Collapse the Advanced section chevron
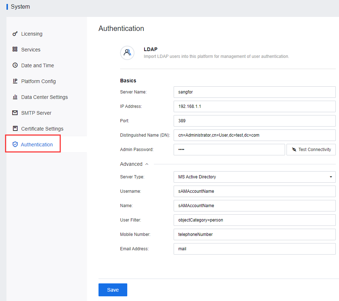Image resolution: width=339 pixels, height=301 pixels. point(147,164)
